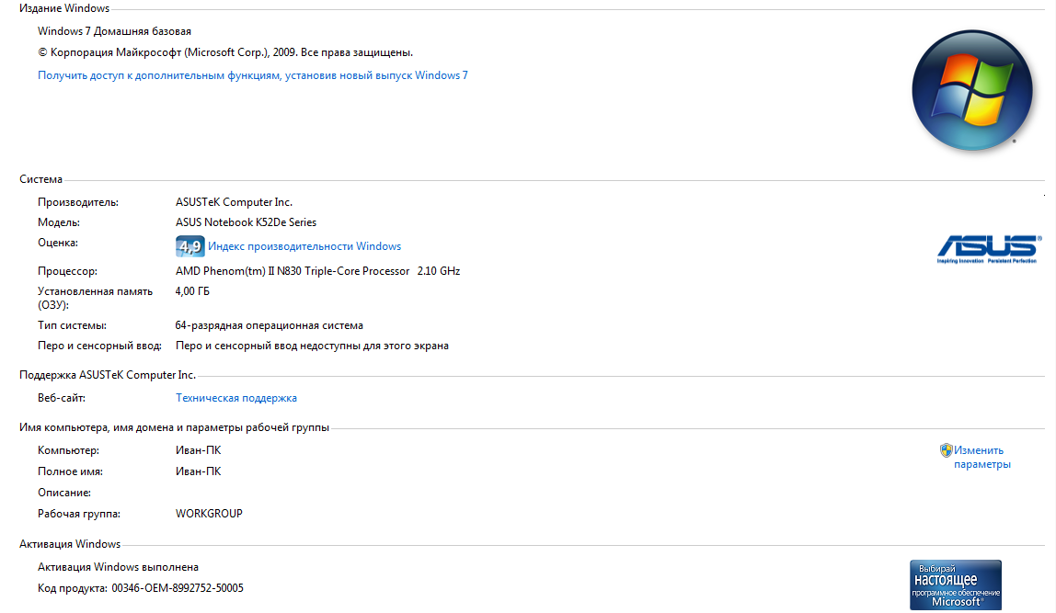Open the link to get a new Windows 7 edition

(253, 75)
